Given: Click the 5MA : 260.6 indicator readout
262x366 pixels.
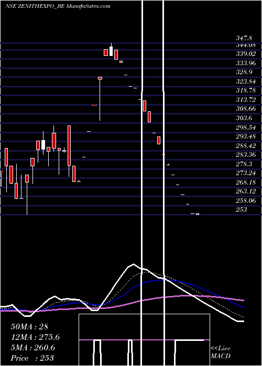Looking at the screenshot, I should tap(33, 348).
